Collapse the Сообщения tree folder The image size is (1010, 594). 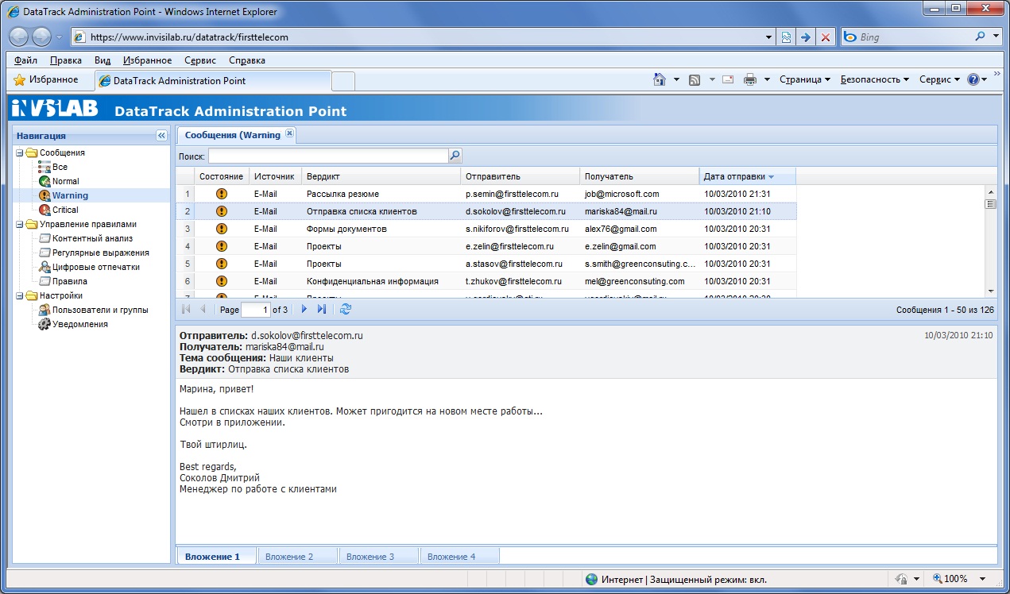pos(19,152)
